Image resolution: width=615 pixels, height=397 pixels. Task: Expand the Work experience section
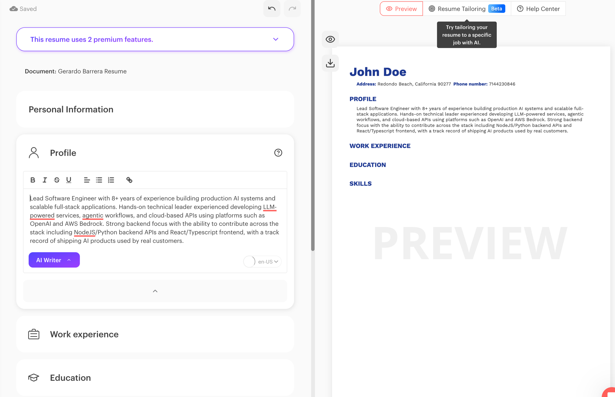tap(155, 334)
